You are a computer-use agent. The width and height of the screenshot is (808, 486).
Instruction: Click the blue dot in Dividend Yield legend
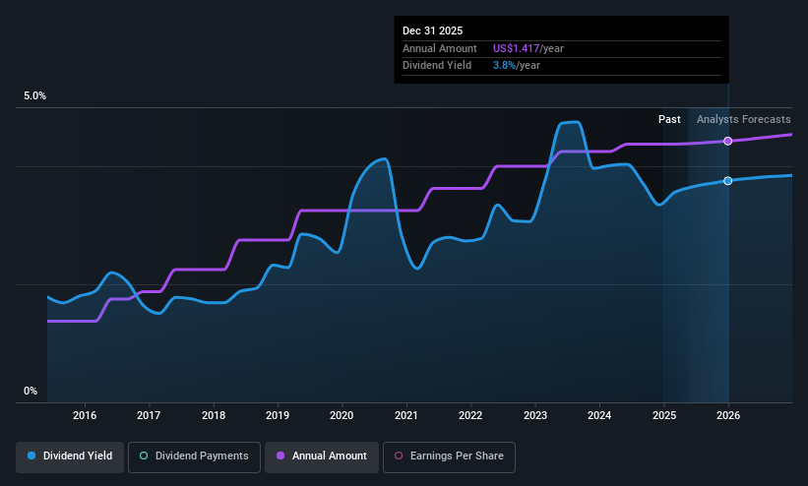click(x=31, y=456)
